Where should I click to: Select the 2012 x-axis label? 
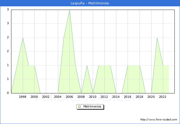tap(104, 97)
